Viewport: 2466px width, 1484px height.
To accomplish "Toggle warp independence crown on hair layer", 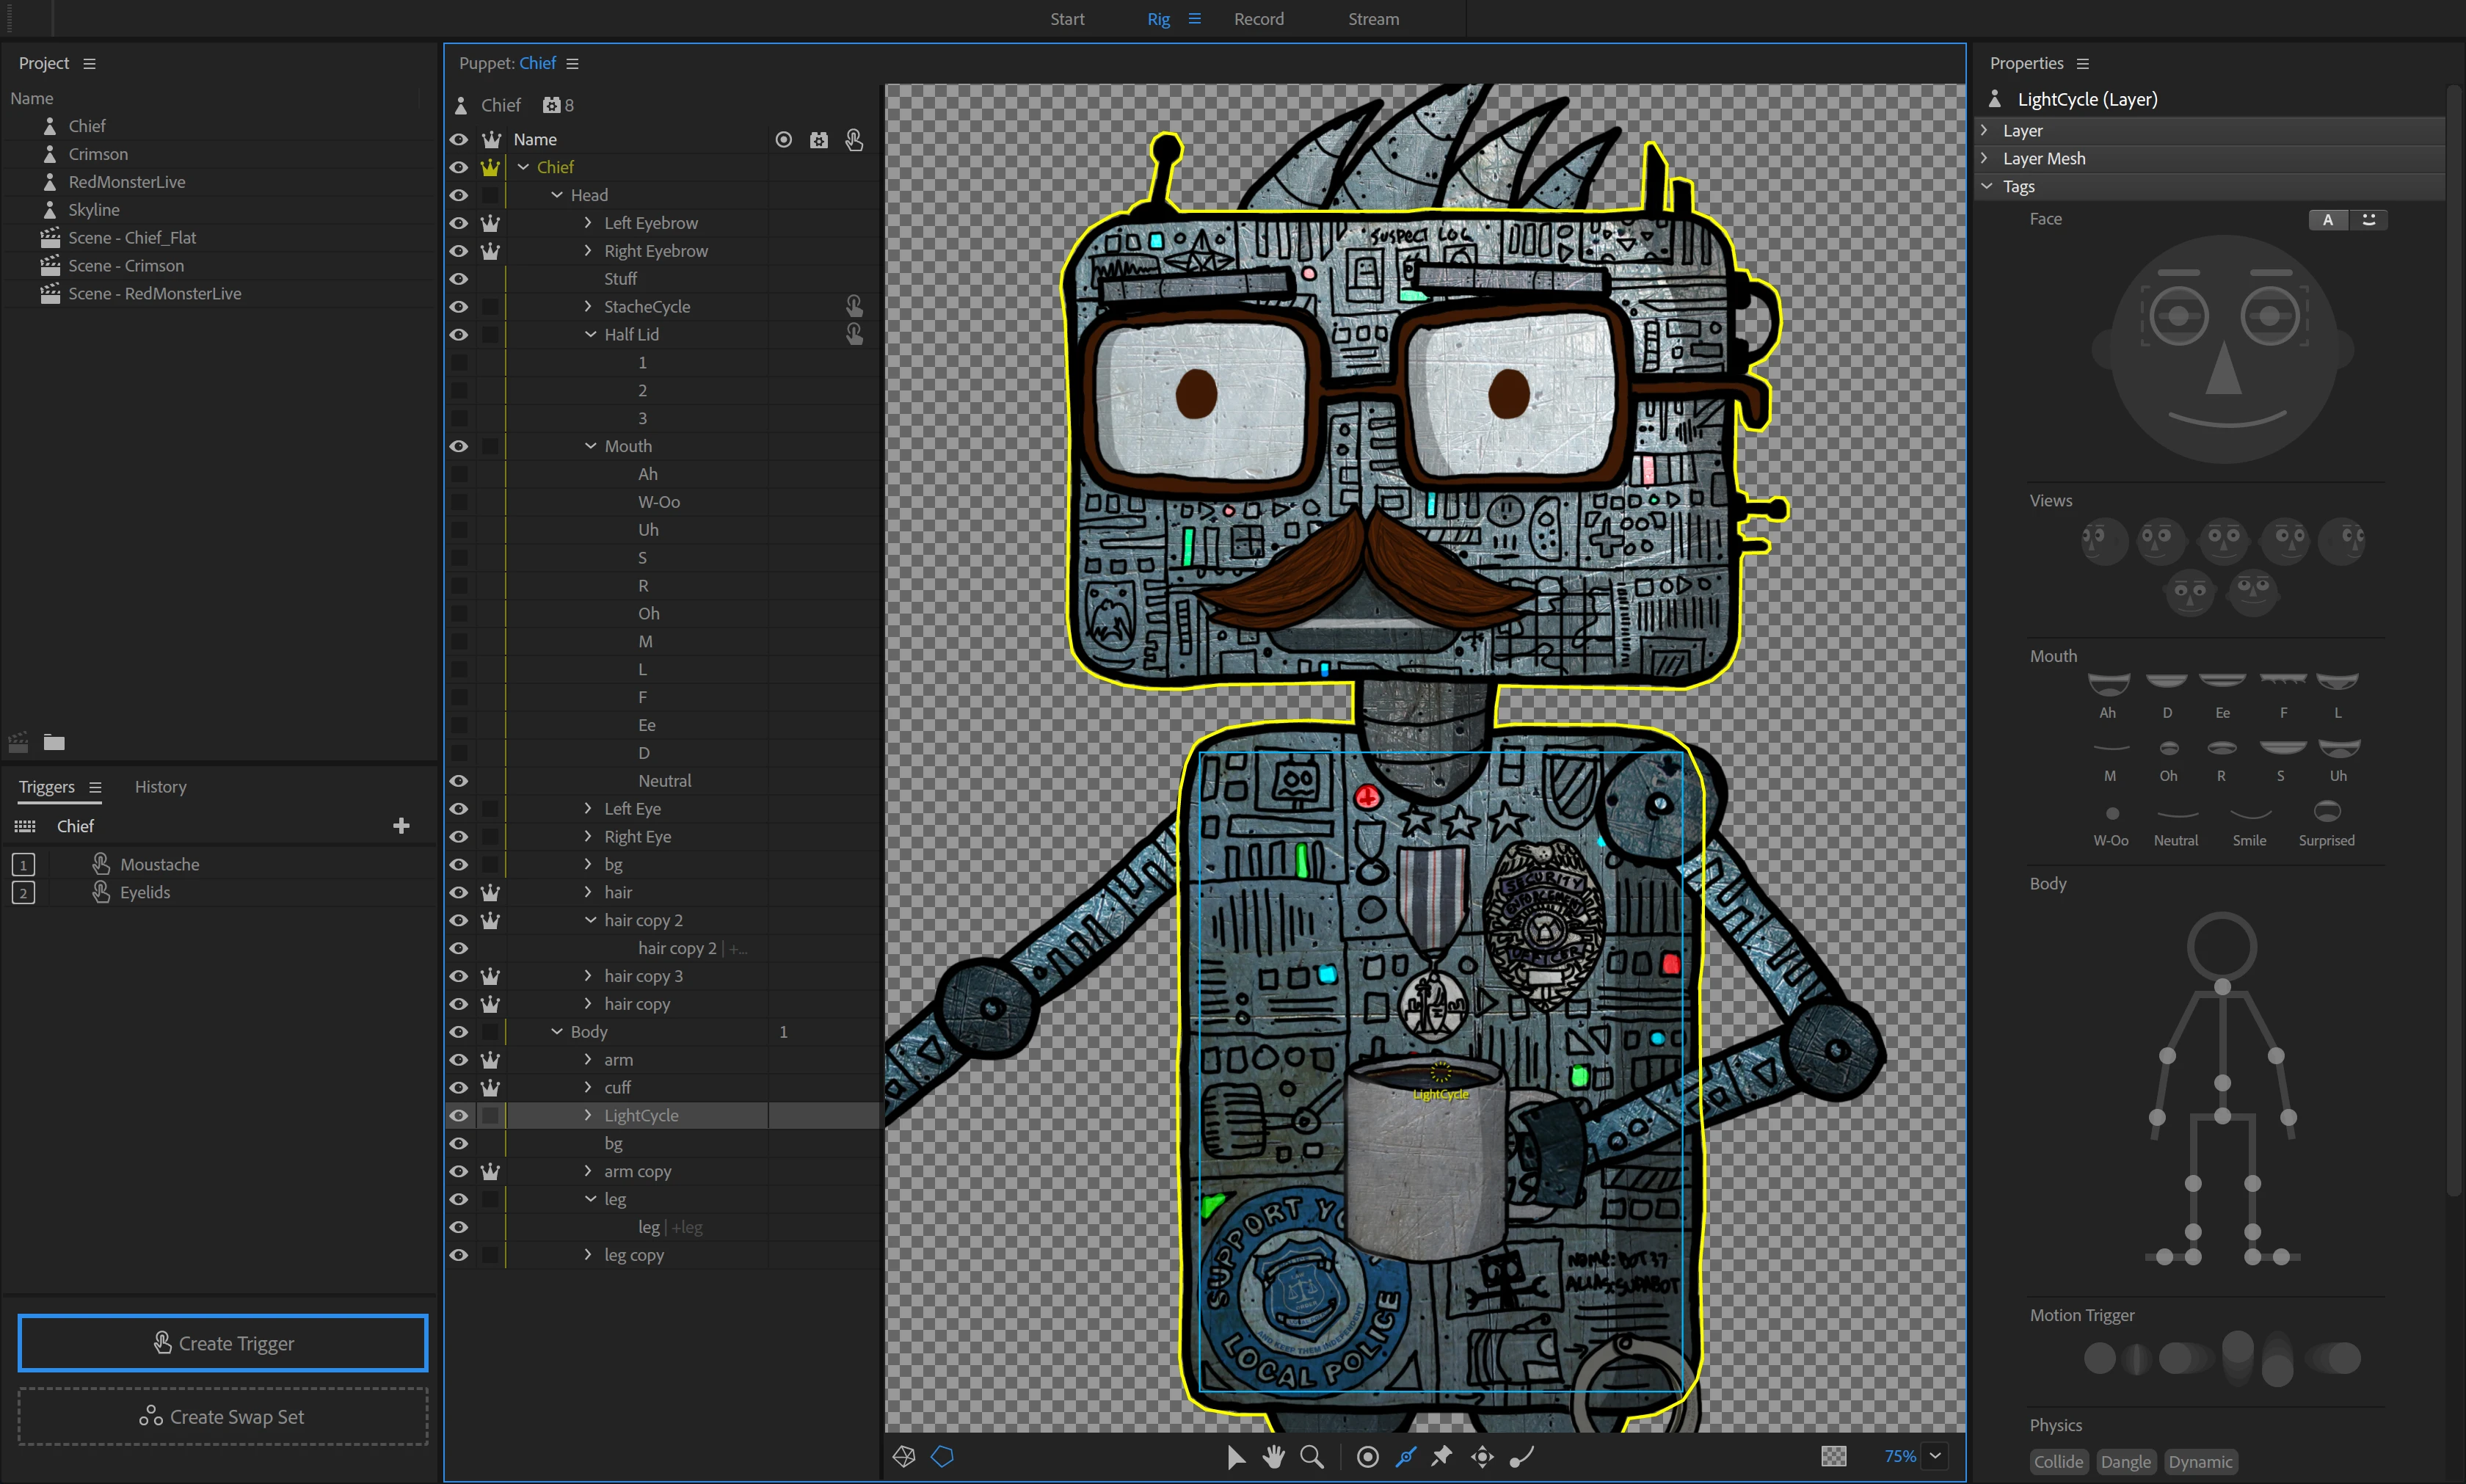I will coord(490,892).
